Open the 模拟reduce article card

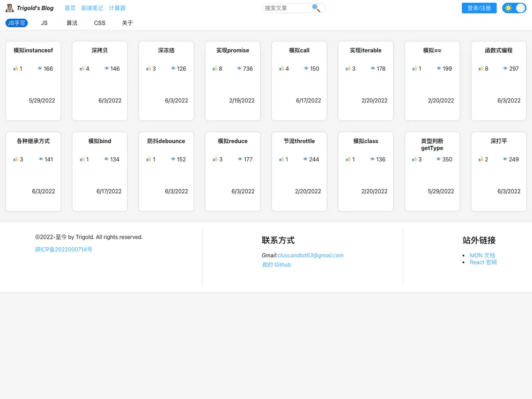[x=232, y=171]
